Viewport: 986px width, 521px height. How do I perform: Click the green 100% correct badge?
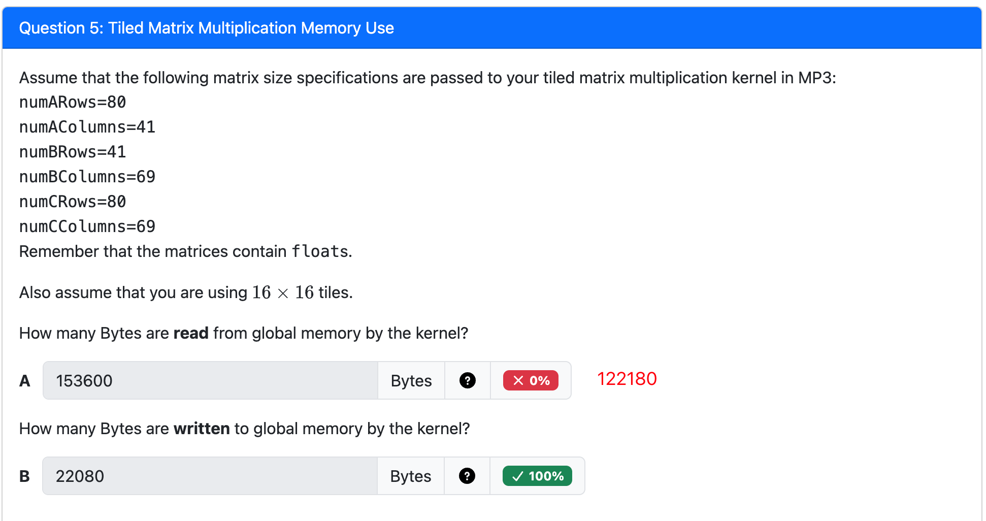click(x=537, y=476)
